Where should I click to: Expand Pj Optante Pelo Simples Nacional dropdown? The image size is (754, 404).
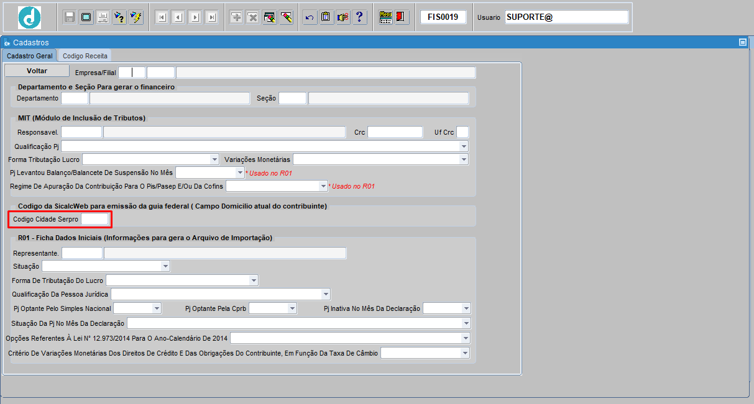point(157,308)
